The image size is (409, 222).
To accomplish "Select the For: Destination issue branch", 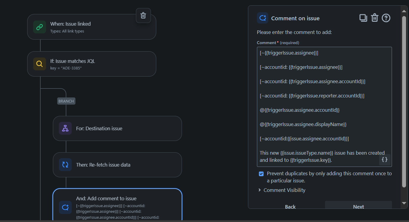I will point(117,128).
